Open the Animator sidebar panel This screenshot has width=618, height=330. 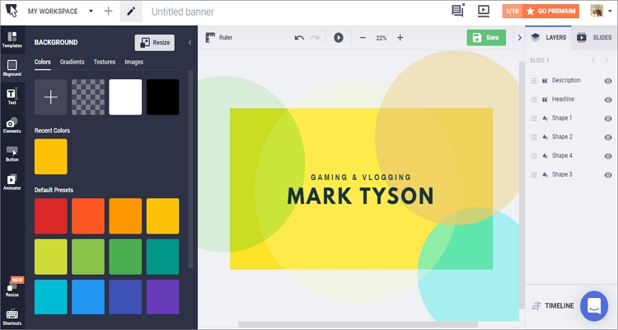[12, 182]
